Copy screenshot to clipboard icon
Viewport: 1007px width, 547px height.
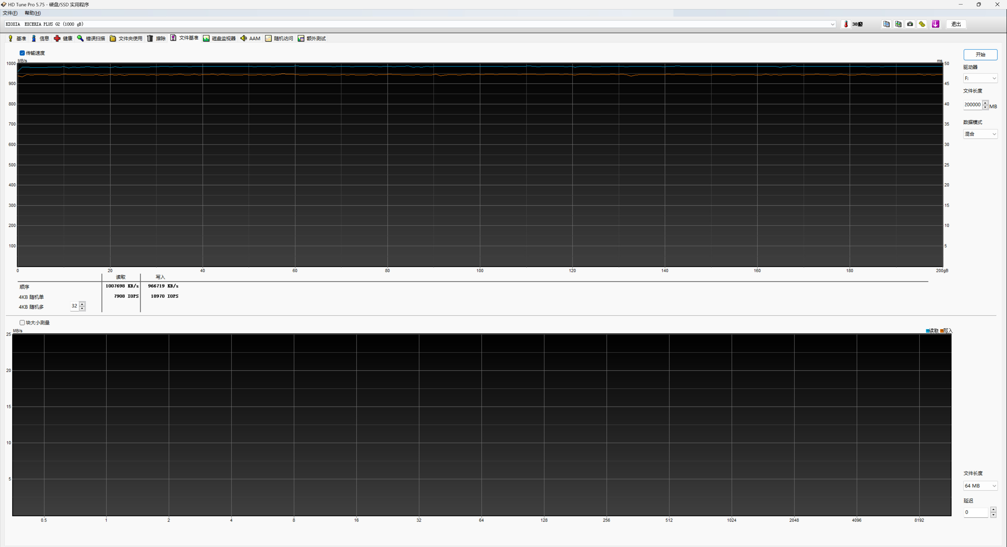click(x=898, y=24)
